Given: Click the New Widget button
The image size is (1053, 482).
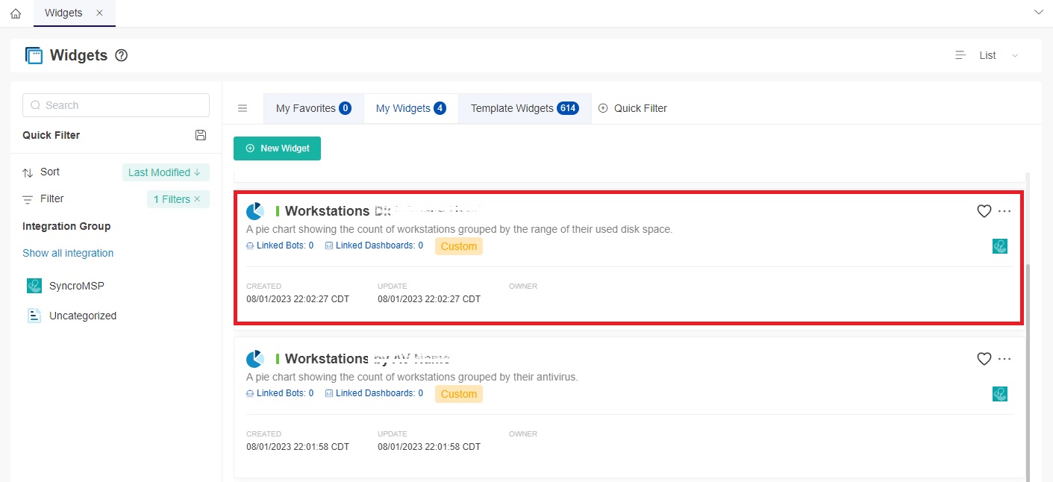Looking at the screenshot, I should 277,148.
